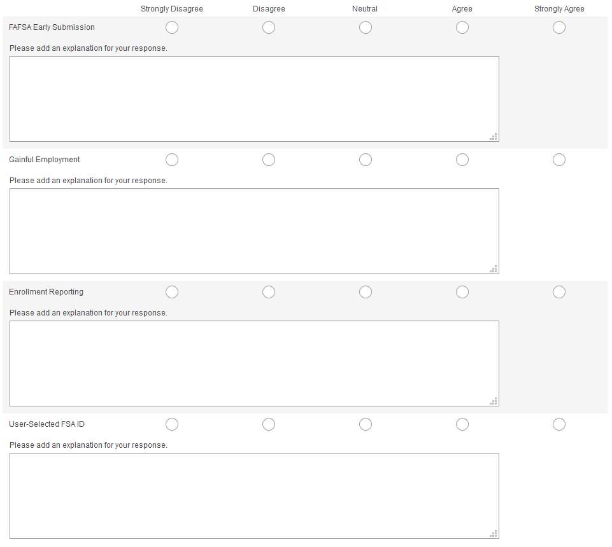Choose Agree for FAFSA Early Submission
Viewport: 612px width, 547px height.
(x=462, y=27)
